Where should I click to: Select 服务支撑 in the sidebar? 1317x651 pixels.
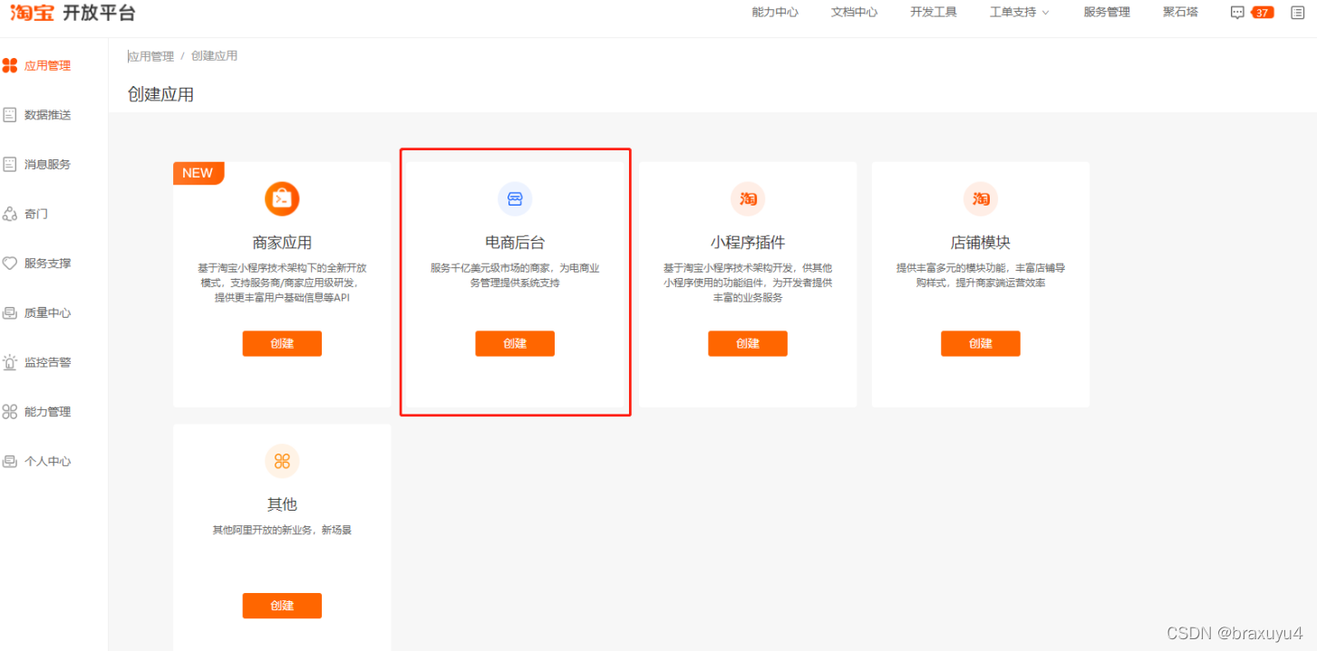[47, 263]
